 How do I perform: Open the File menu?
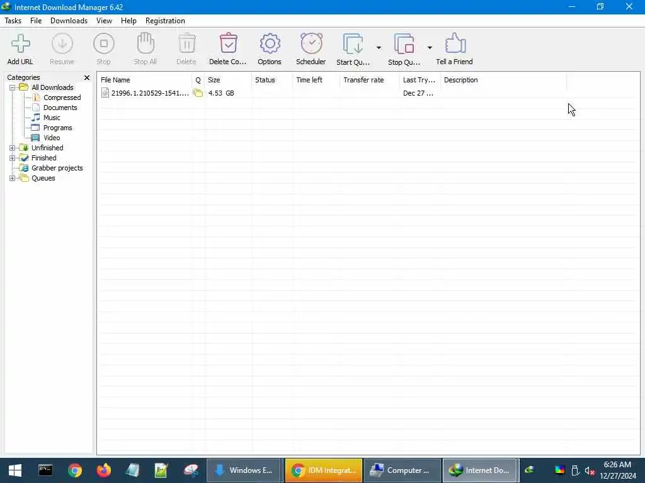(x=36, y=21)
